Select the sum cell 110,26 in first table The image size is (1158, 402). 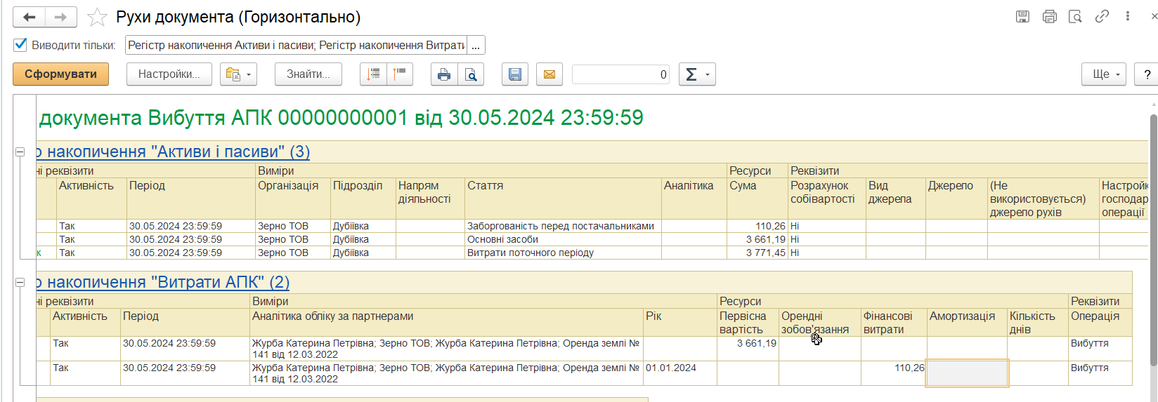(x=757, y=226)
